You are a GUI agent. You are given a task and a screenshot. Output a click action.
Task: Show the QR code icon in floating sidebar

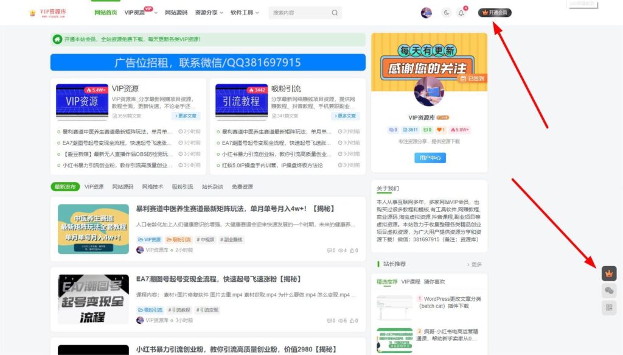(x=609, y=308)
